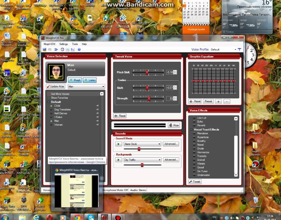Click the Help question mark toolbar icon
Viewport: 281px width, 220px height.
click(x=79, y=50)
